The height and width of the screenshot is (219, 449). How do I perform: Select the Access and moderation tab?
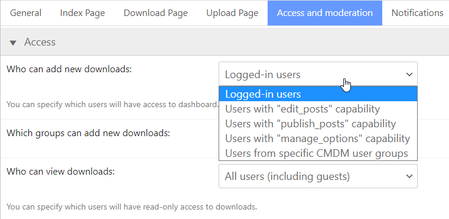point(325,13)
